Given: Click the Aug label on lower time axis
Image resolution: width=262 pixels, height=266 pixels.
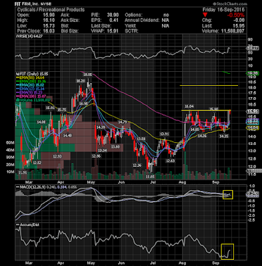Looking at the screenshot, I should pyautogui.click(x=182, y=263).
